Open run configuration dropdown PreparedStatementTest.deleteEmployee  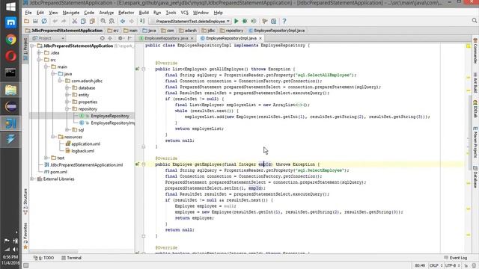[190, 22]
